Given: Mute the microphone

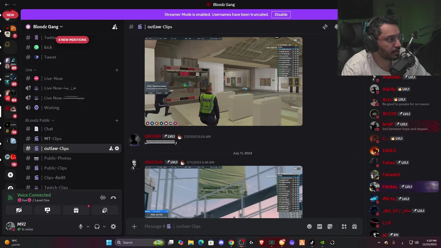Looking at the screenshot, I should [x=81, y=226].
